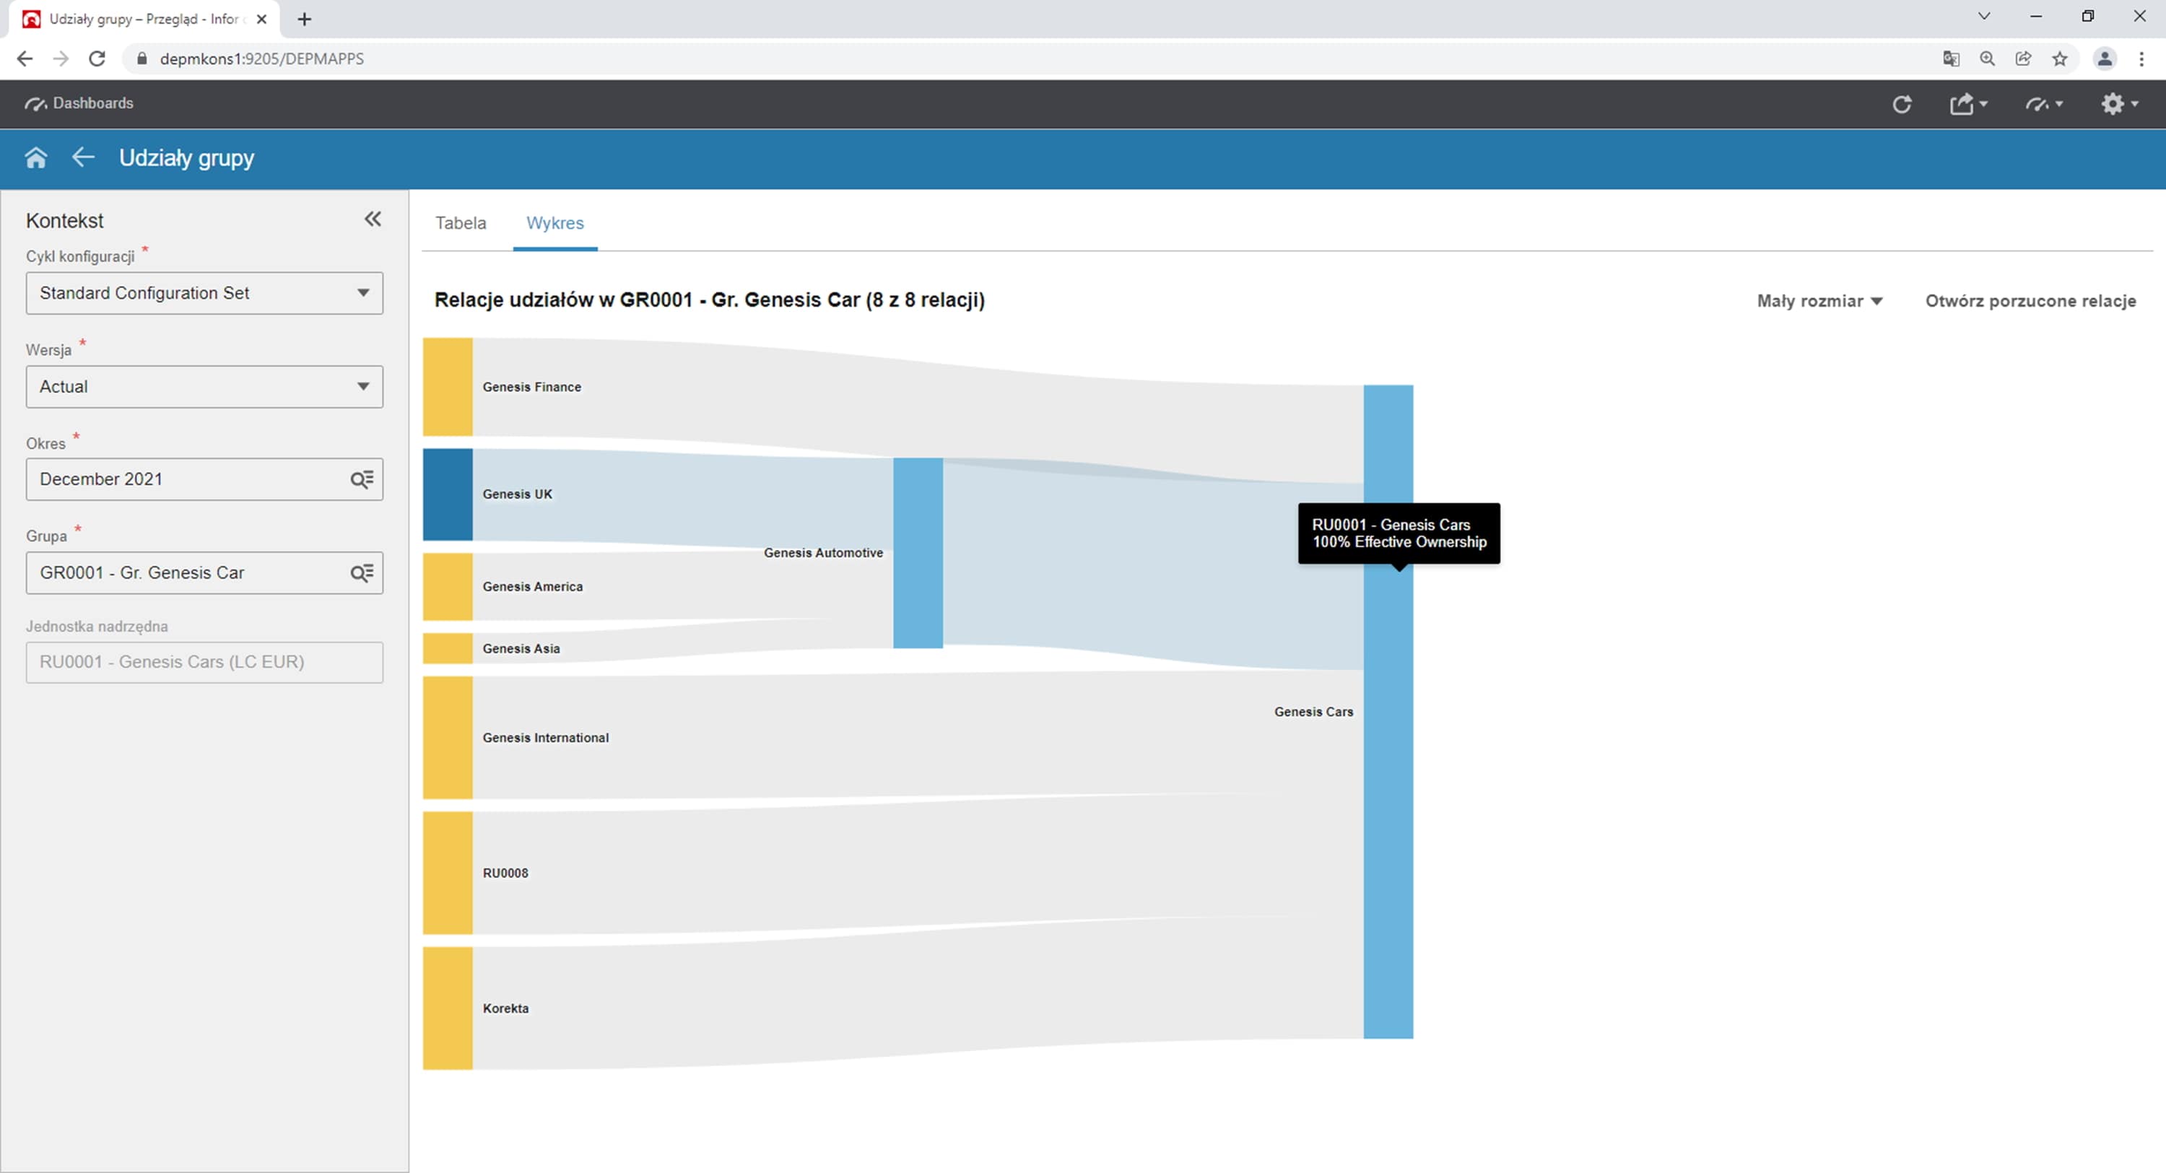Click Otwórz porzucone relacje link
This screenshot has width=2166, height=1173.
tap(2030, 301)
